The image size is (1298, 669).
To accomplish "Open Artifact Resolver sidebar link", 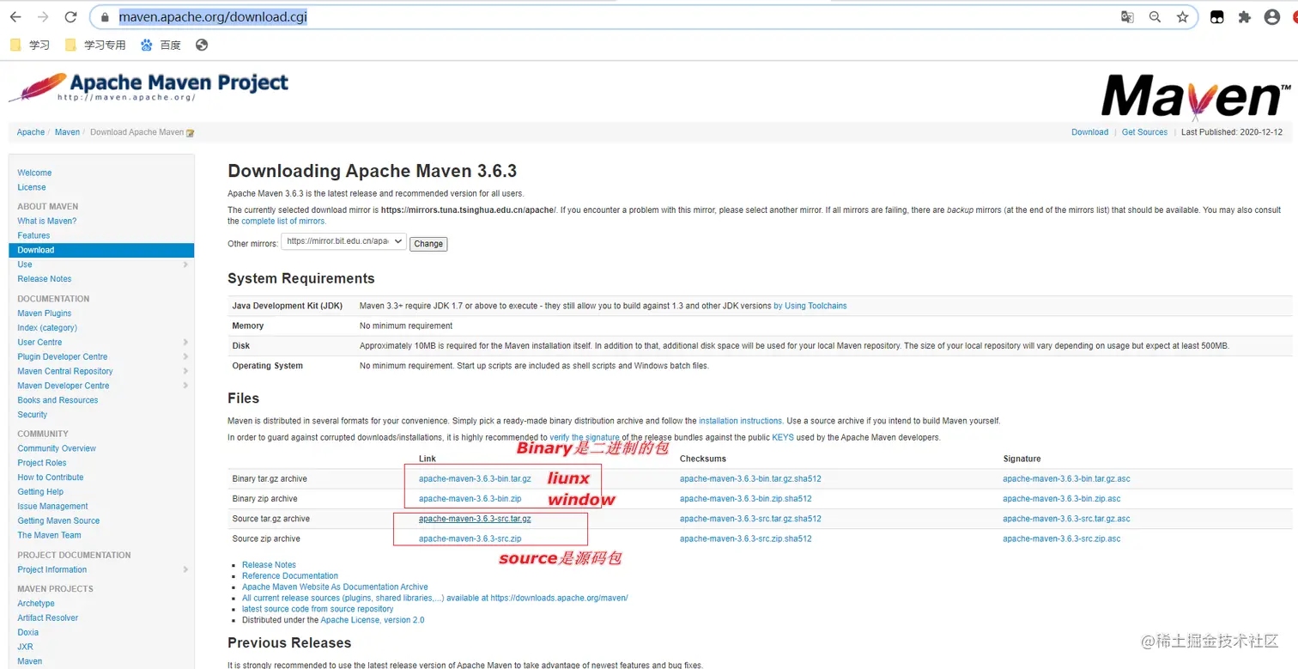I will click(48, 618).
